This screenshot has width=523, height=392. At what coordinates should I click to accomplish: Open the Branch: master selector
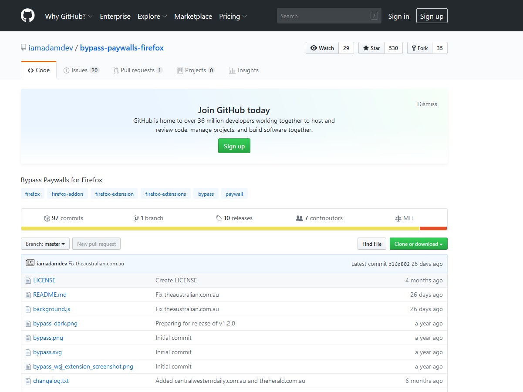[x=45, y=244]
